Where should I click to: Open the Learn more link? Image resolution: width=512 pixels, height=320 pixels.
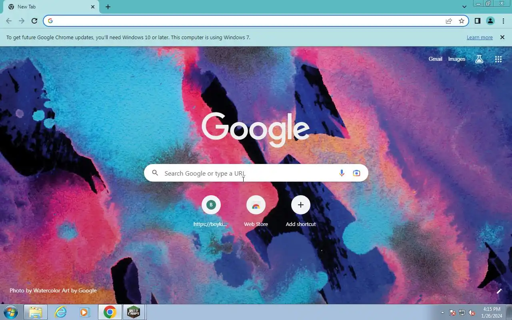coord(480,37)
